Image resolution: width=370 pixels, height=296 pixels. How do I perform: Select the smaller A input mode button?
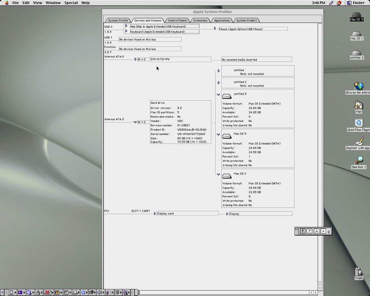click(323, 231)
